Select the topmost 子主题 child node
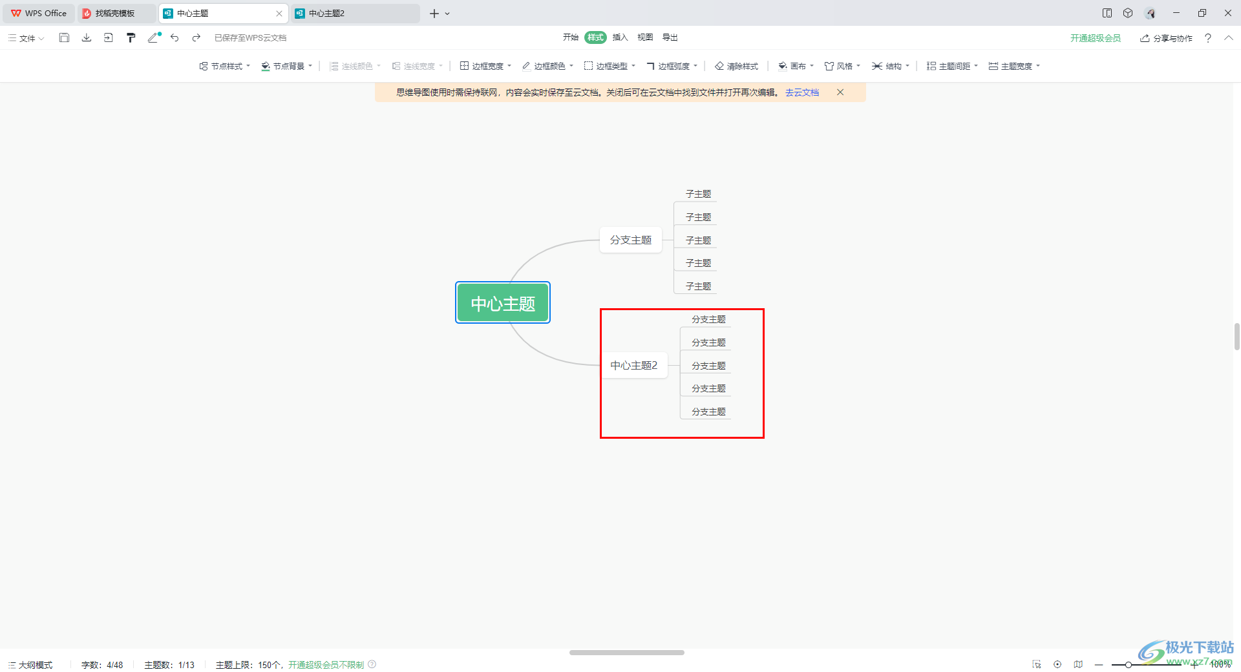Screen dimensions: 1241x672 coord(698,194)
